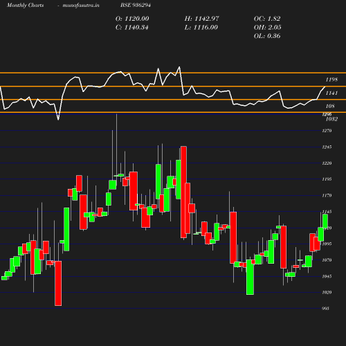Screen dimensions: 346x346
Task: Click the 1245 price axis label
Action: tap(327, 147)
